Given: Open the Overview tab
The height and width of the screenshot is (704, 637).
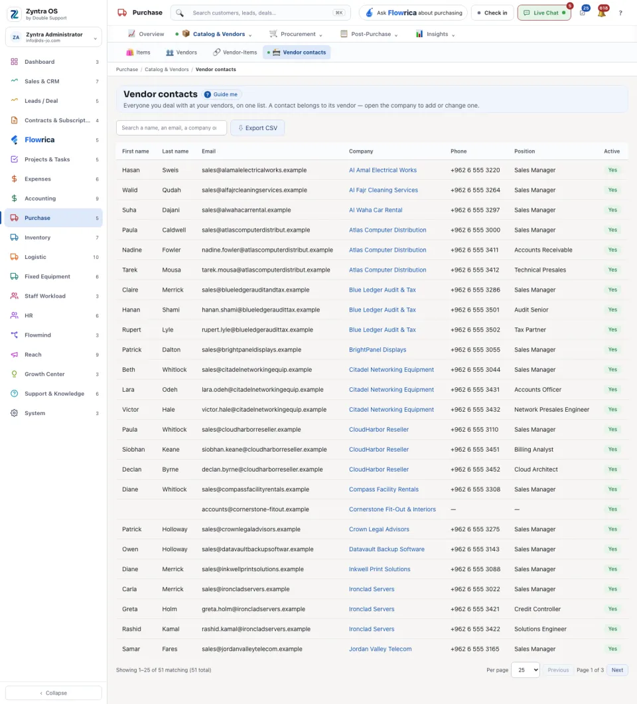Looking at the screenshot, I should (146, 34).
